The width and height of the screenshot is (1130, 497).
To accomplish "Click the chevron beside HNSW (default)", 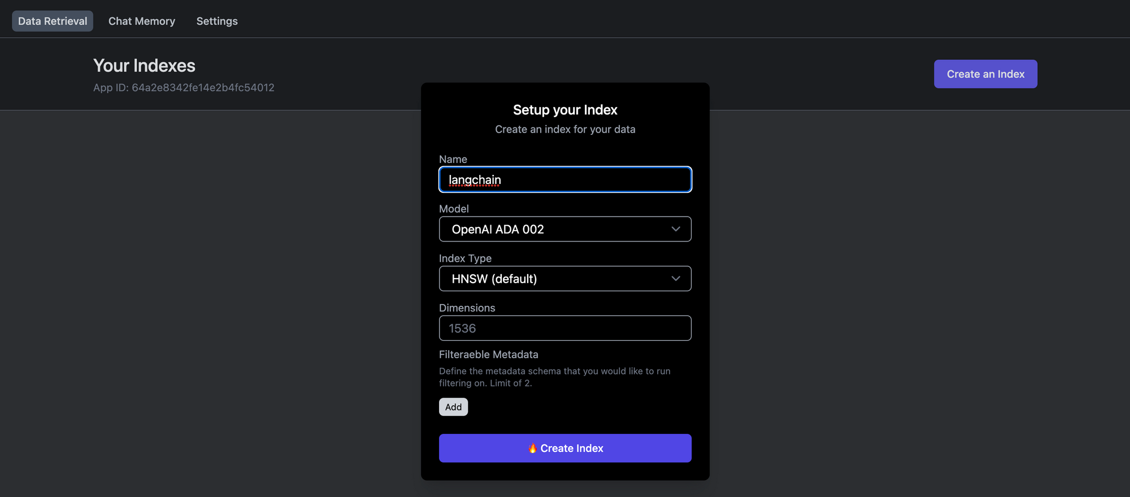I will [676, 278].
